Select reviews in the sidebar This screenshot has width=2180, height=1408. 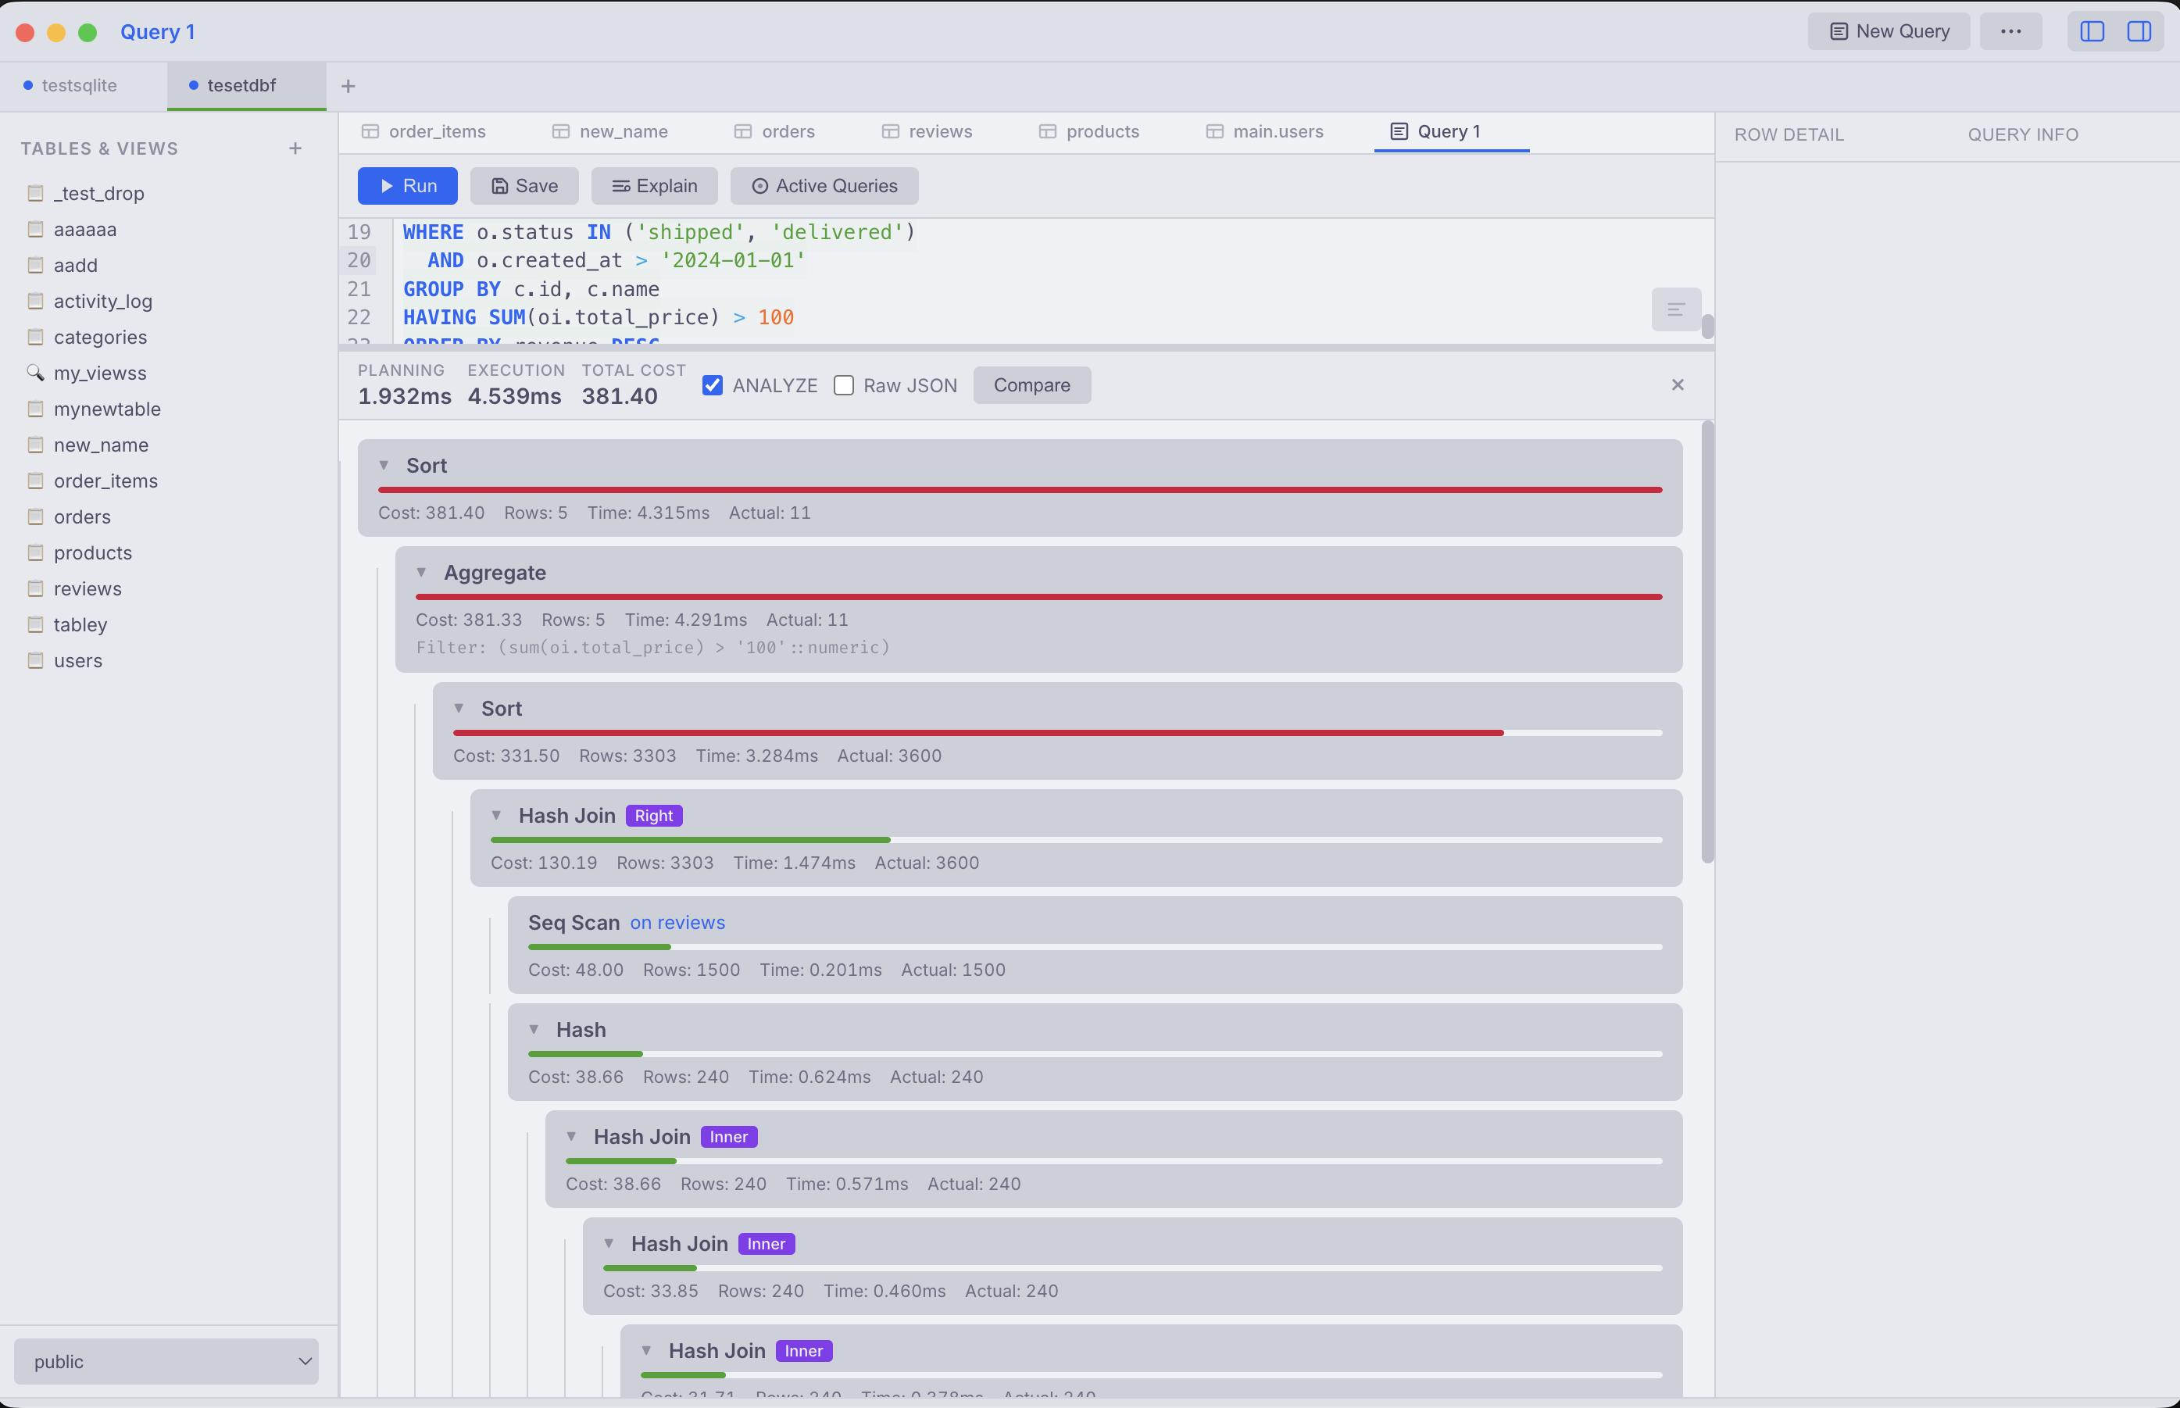[x=169, y=589]
